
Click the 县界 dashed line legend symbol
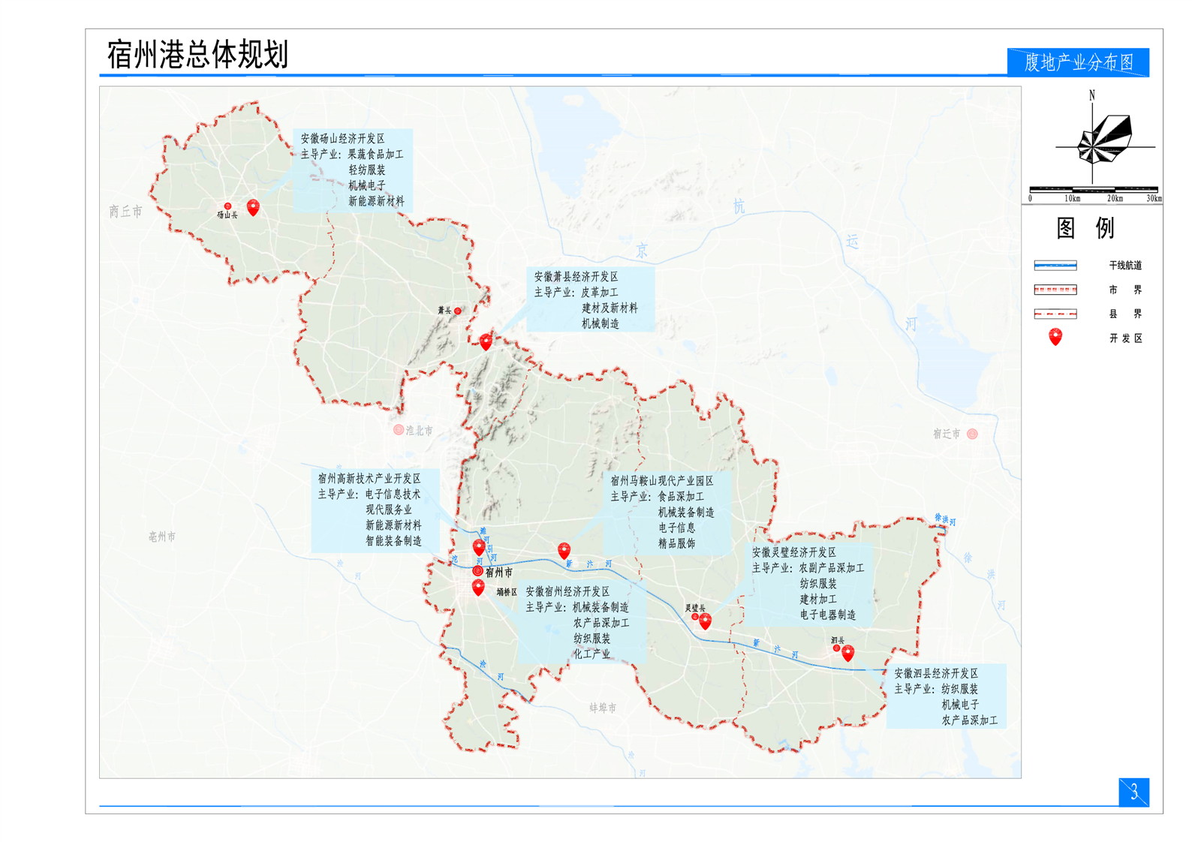click(1055, 314)
